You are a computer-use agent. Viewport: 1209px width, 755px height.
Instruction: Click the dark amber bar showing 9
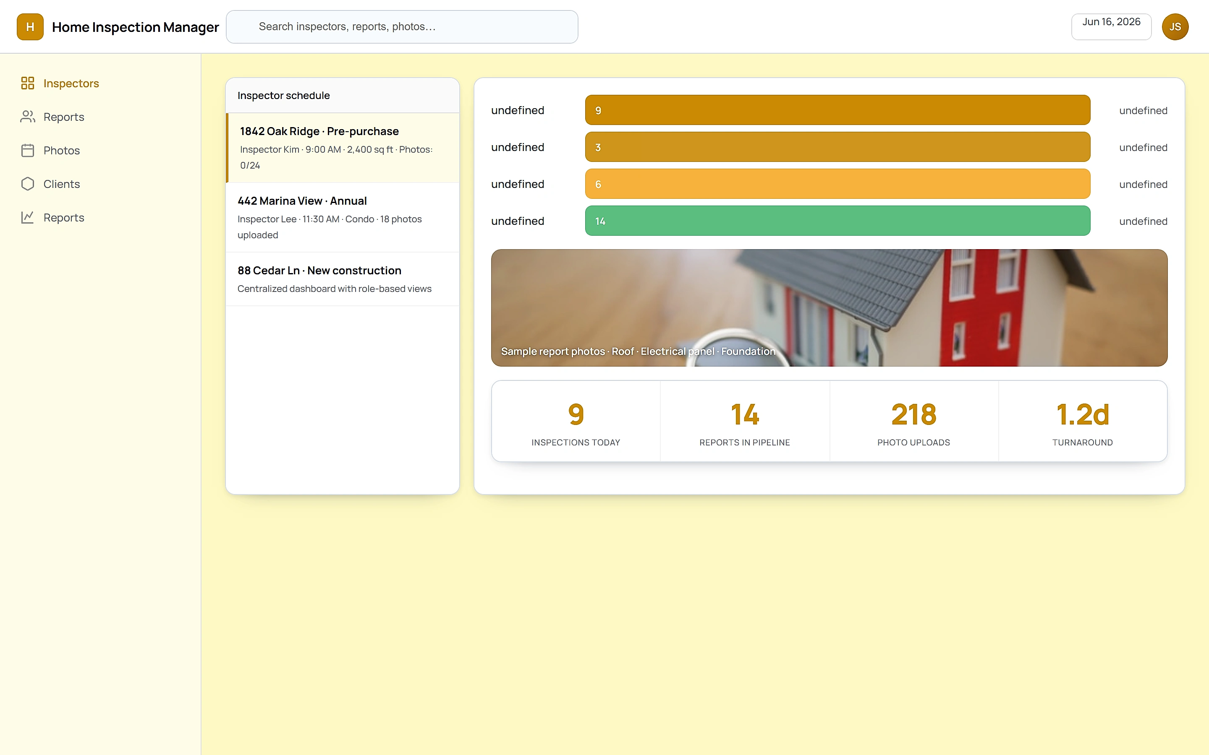click(837, 110)
